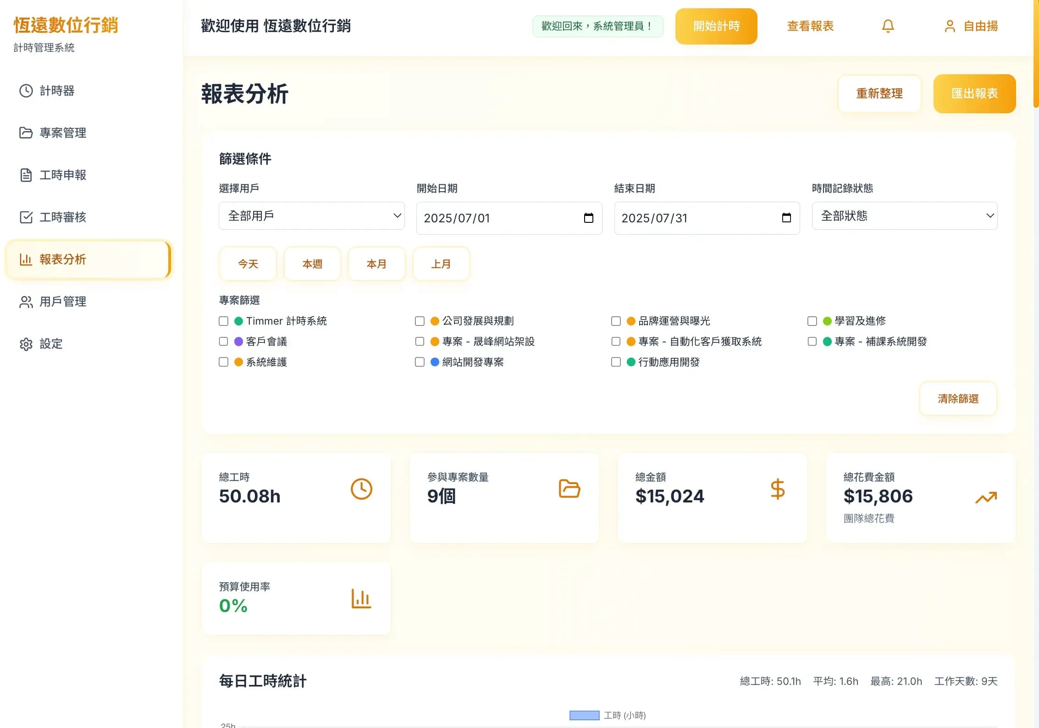The width and height of the screenshot is (1039, 728).
Task: Enable the Timmer 計時系統 project filter
Action: pos(224,321)
